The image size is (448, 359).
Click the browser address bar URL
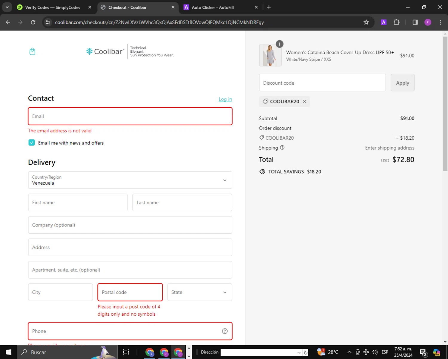pos(159,22)
